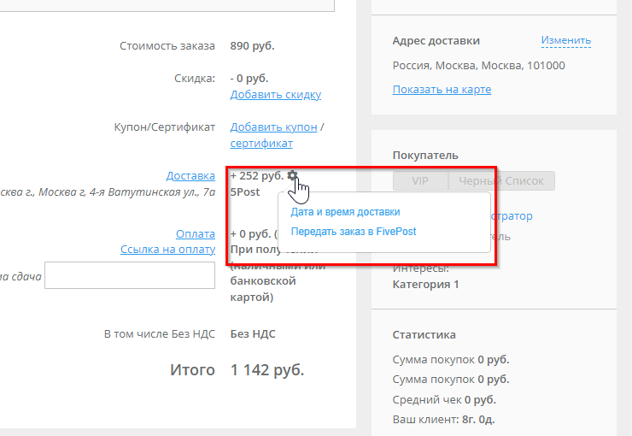632x436 pixels.
Task: Click the "5Post" delivery method name
Action: 245,192
